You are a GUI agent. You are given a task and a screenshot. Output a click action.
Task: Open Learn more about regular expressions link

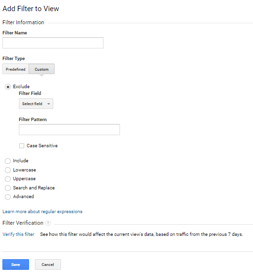[43, 212]
